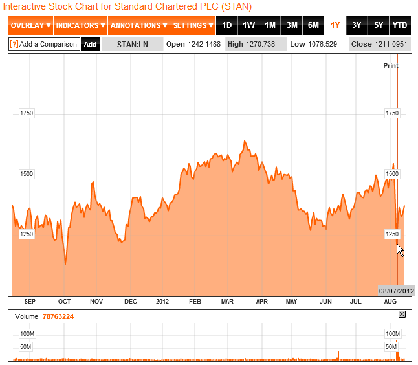418x365 pixels.
Task: Click the OCT month label
Action: (x=64, y=302)
